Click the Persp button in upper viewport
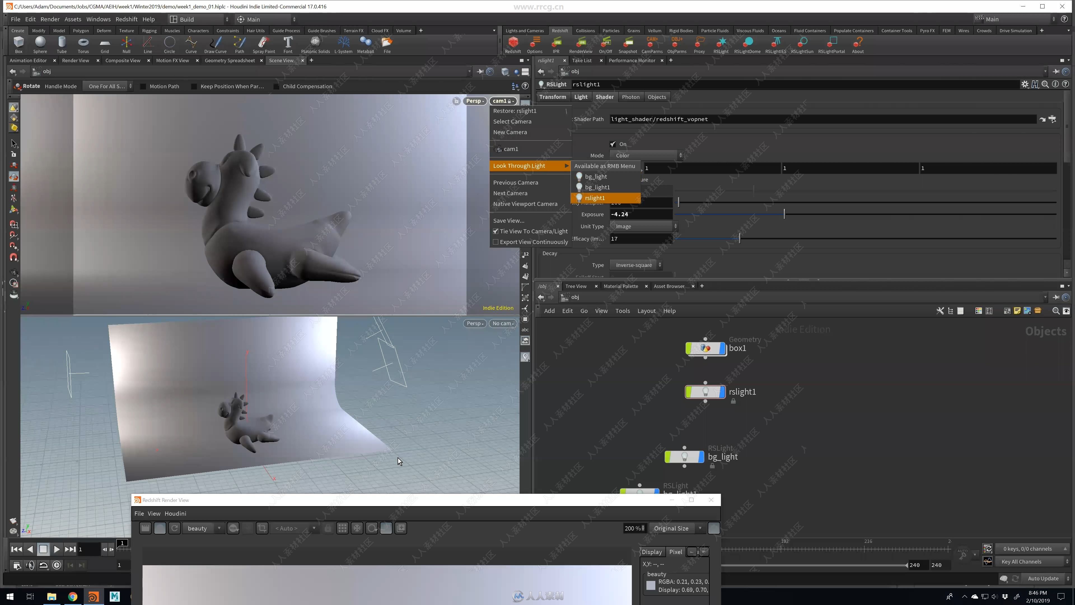This screenshot has height=605, width=1075. [475, 101]
